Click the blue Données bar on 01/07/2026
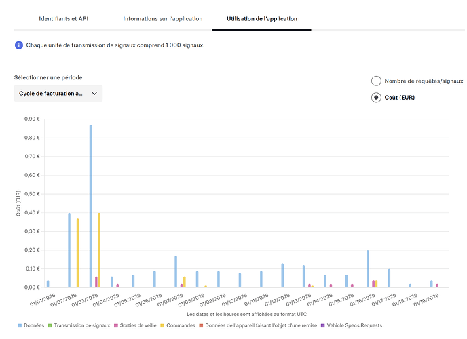 tap(176, 272)
